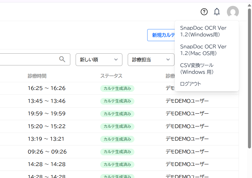Open the record with time 16:25 ～ 16:26
The height and width of the screenshot is (178, 252).
point(46,88)
